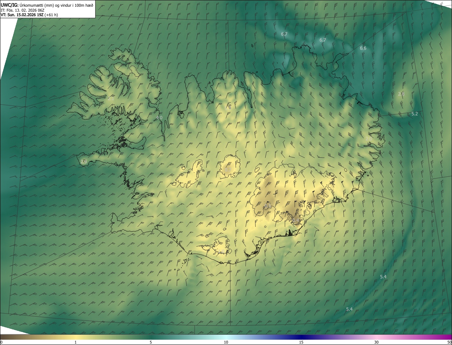Click the 10 tick on the color scale
This screenshot has width=452, height=345.
coord(226,342)
